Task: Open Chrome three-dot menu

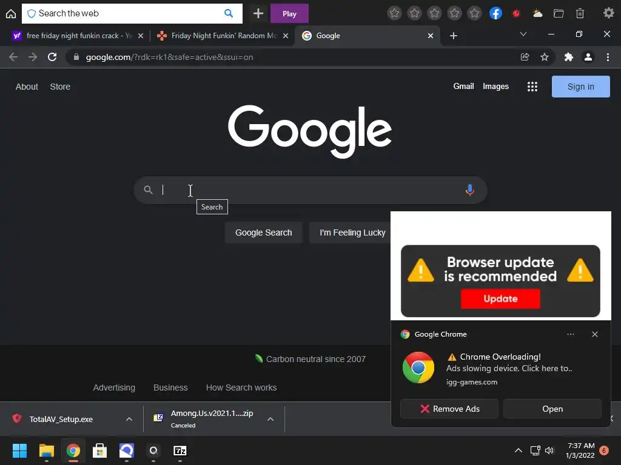Action: [608, 57]
